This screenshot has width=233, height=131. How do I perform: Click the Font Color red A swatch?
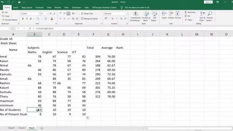coord(52,19)
